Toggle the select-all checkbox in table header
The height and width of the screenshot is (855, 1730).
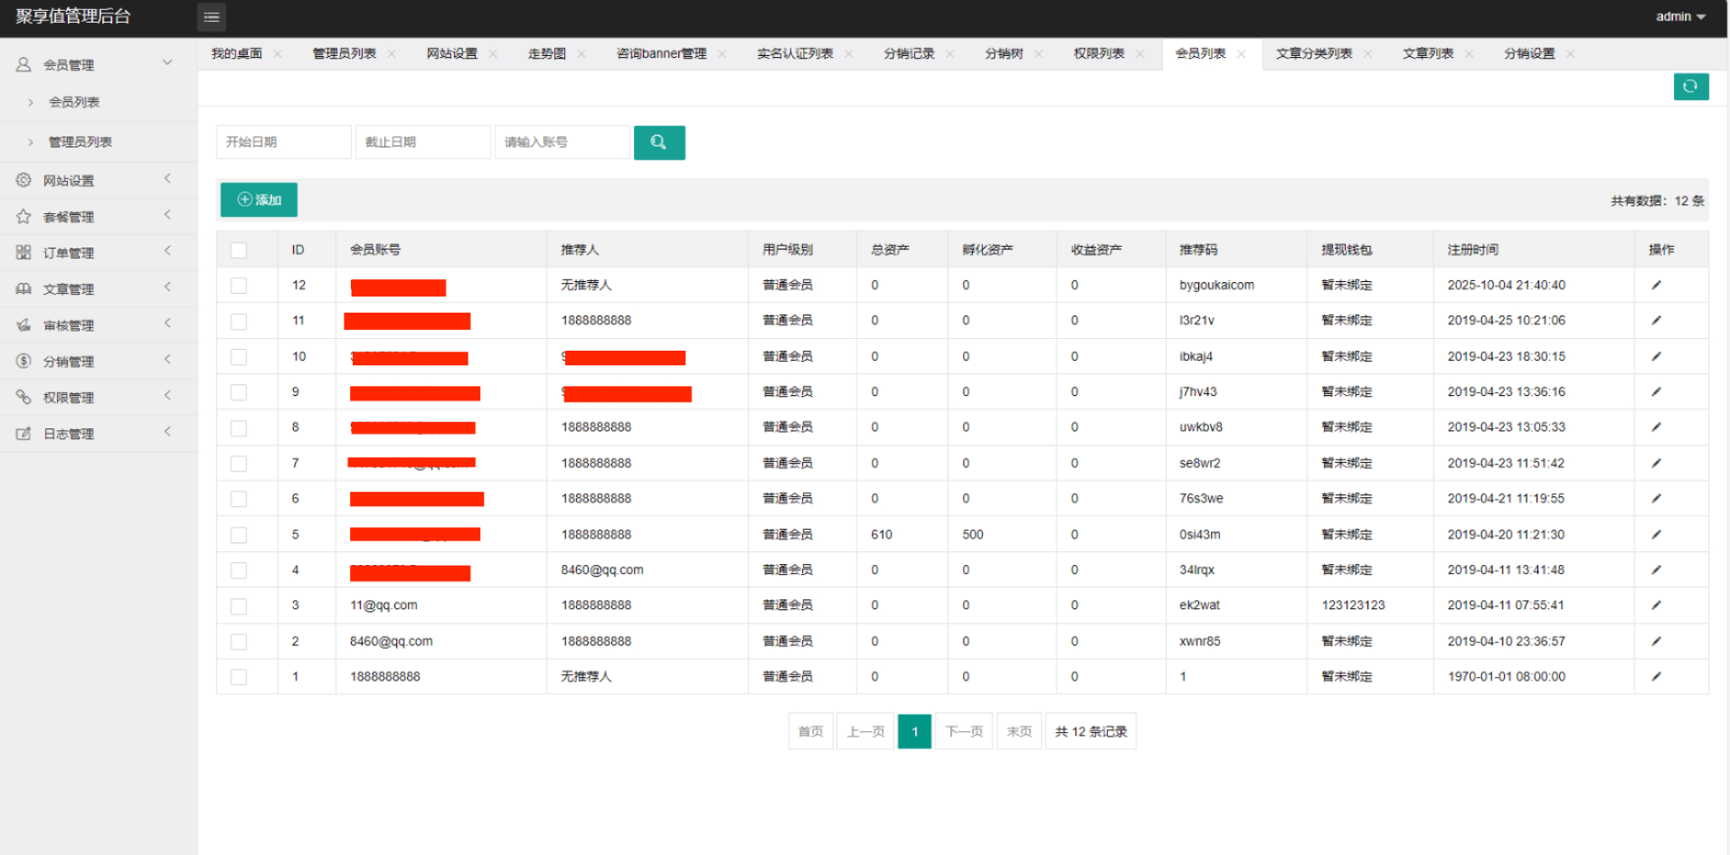point(238,250)
